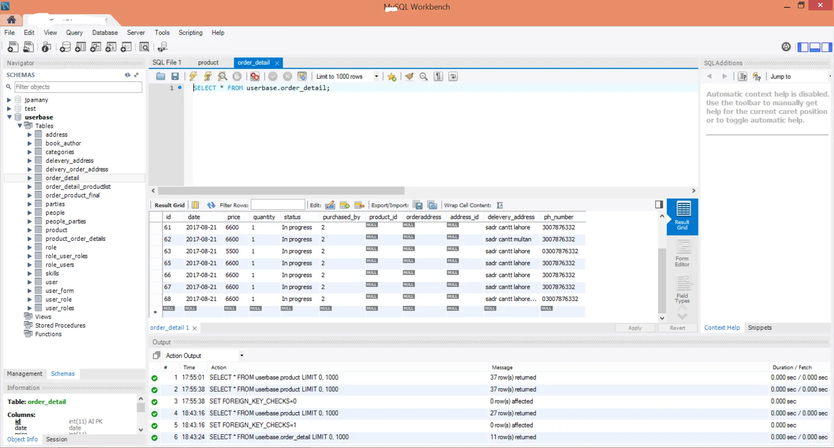
Task: Toggle the result side panel visibility
Action: pyautogui.click(x=659, y=205)
